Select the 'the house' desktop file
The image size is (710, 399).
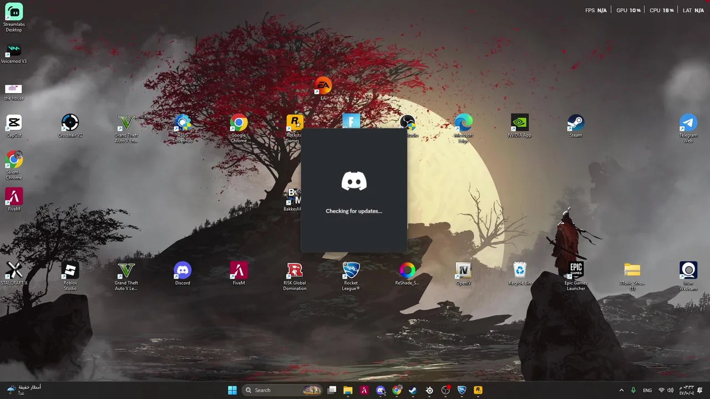coord(14,92)
